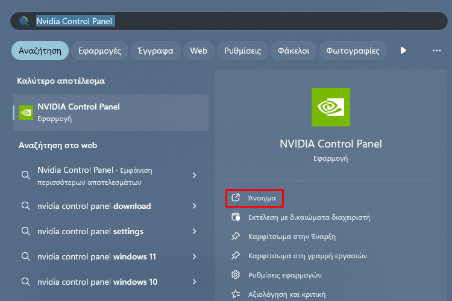Screen dimensions: 452x301
Task: Click the pin icon for pin to Start
Action: pyautogui.click(x=236, y=236)
